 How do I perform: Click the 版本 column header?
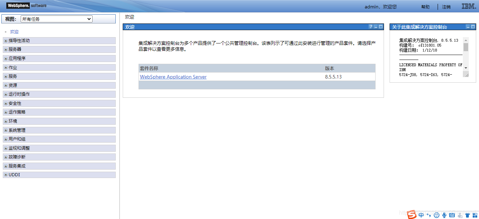point(330,68)
